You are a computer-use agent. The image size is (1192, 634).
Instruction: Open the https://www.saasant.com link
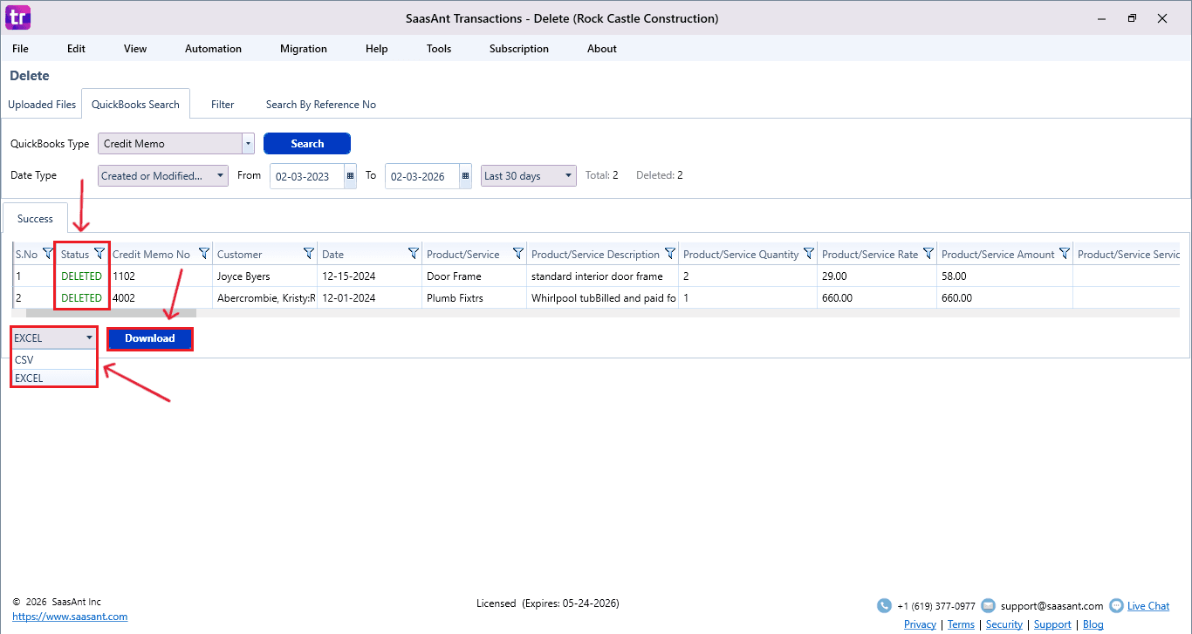coord(70,617)
